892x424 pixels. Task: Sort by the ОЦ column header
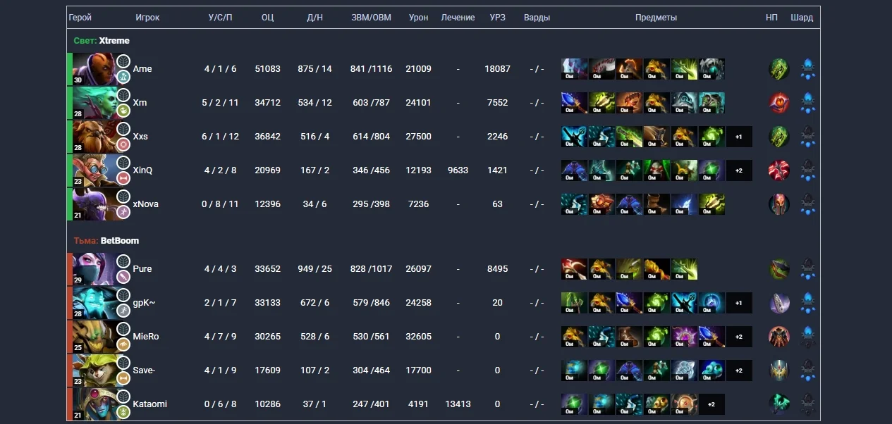(x=267, y=18)
